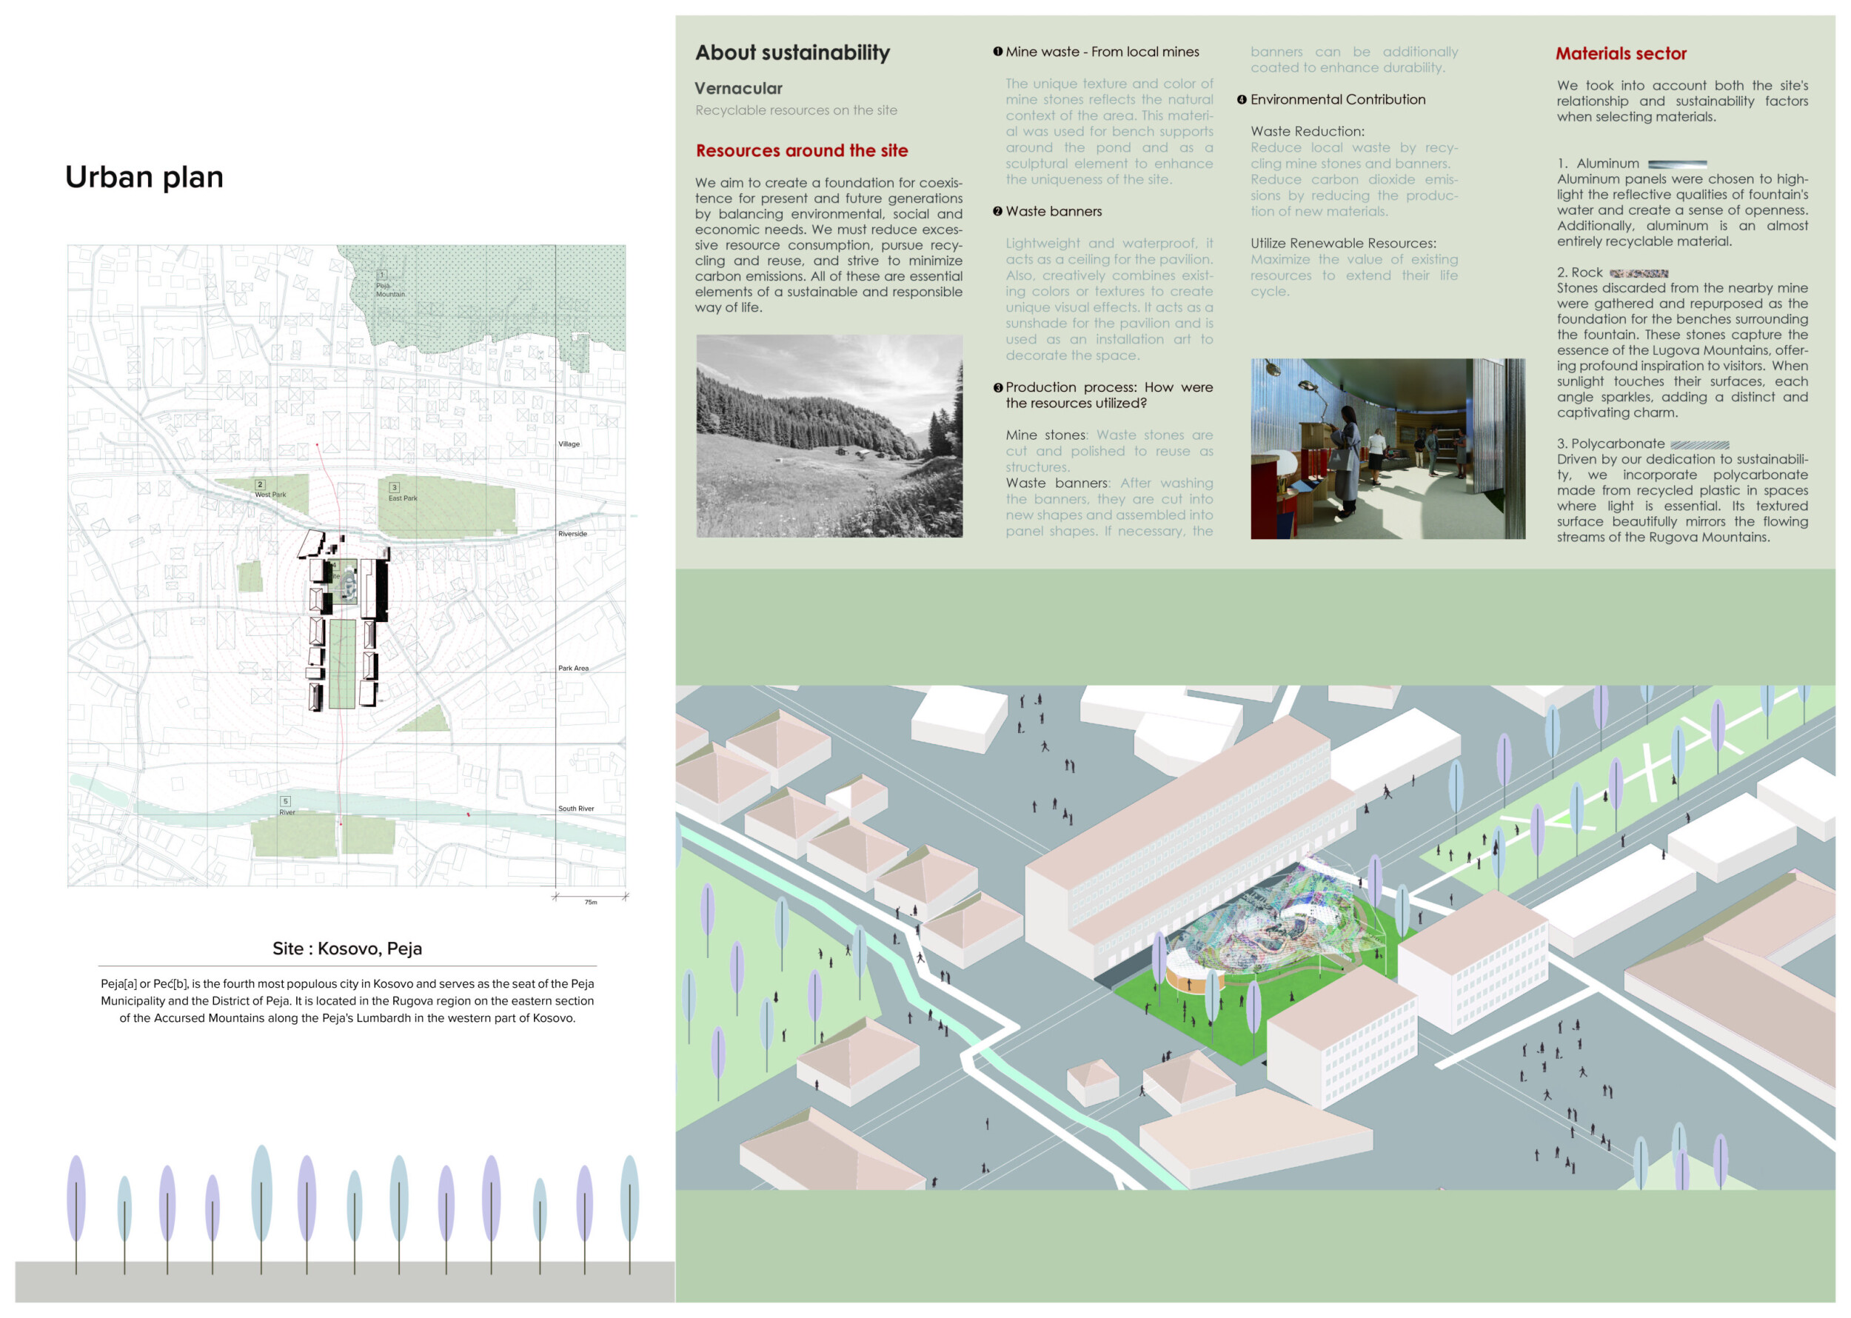This screenshot has width=1851, height=1318.
Task: Click the Urban plan title
Action: (144, 177)
